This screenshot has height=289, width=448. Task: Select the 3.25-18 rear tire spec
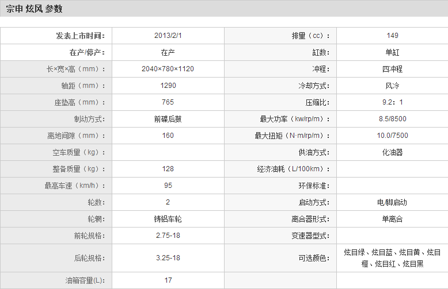tap(168, 258)
